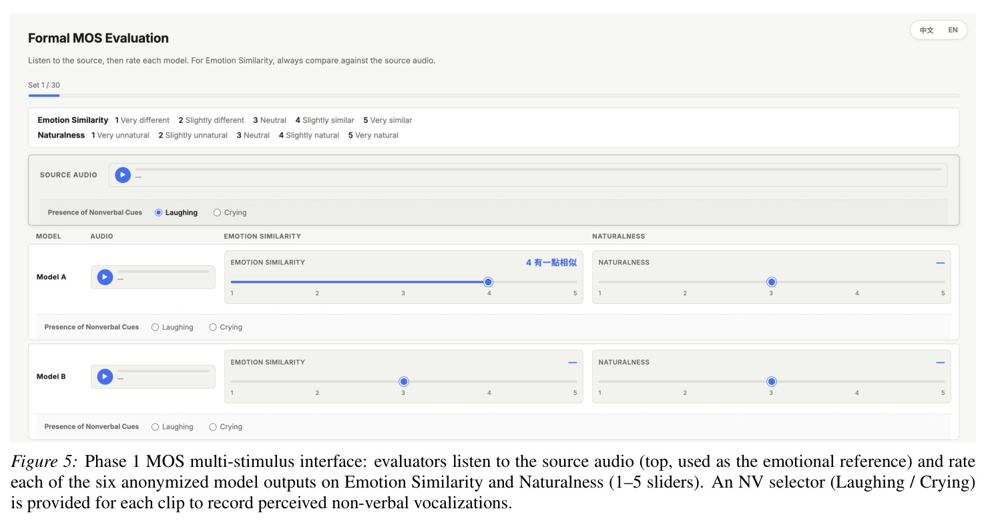Click '5 Very natural' scale label
The image size is (986, 523).
(x=373, y=135)
